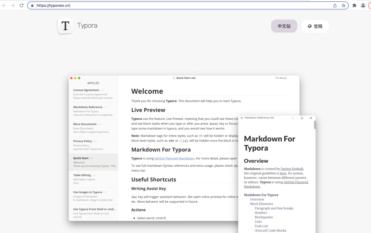Jump to Paragraph and line breaks entry
The height and width of the screenshot is (233, 371).
(x=274, y=208)
